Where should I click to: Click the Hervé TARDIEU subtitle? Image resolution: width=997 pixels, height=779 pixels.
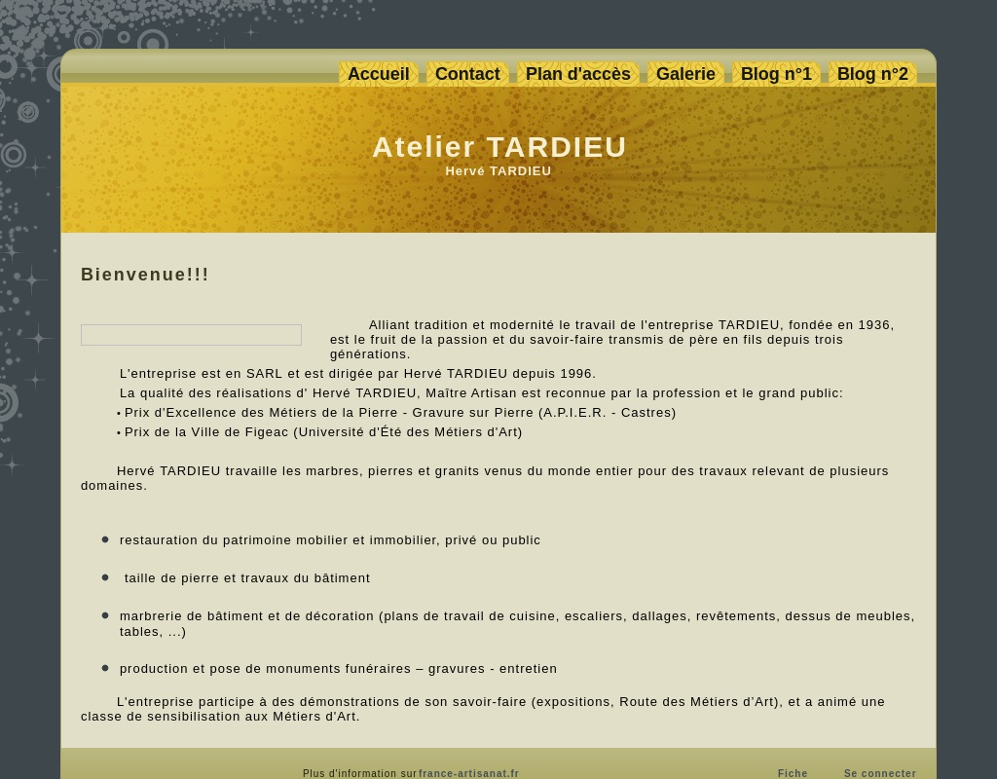point(498,171)
